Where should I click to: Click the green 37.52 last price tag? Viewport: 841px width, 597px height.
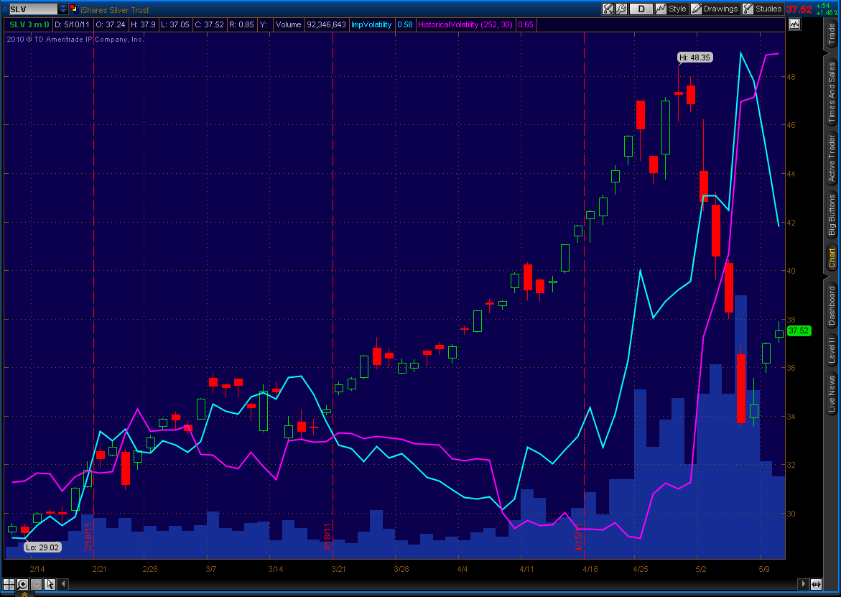click(799, 331)
